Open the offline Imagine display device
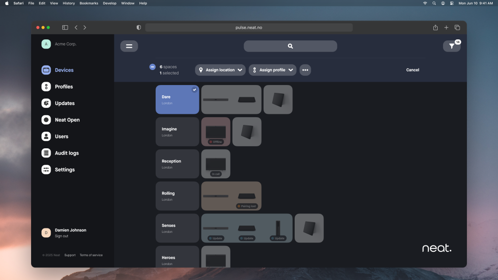This screenshot has width=498, height=280. point(215,132)
